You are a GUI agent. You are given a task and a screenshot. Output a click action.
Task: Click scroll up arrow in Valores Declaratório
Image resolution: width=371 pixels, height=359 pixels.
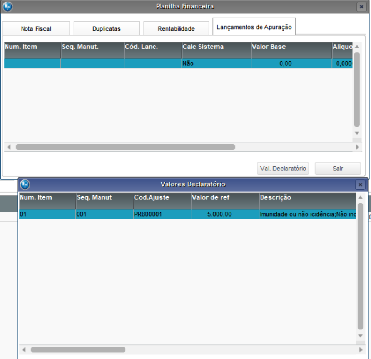(x=360, y=197)
